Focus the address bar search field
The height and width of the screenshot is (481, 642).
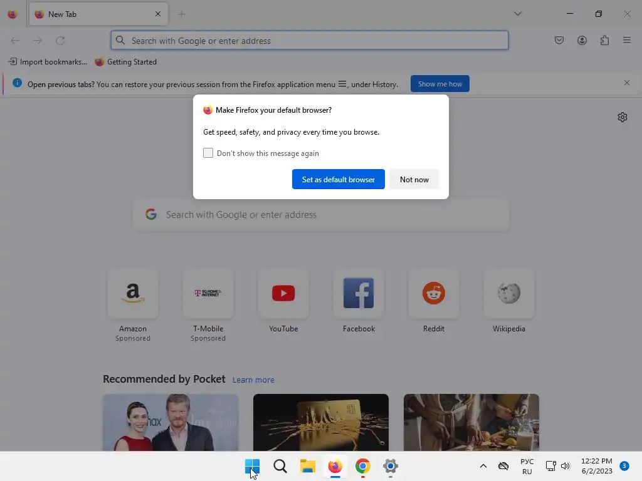click(310, 41)
